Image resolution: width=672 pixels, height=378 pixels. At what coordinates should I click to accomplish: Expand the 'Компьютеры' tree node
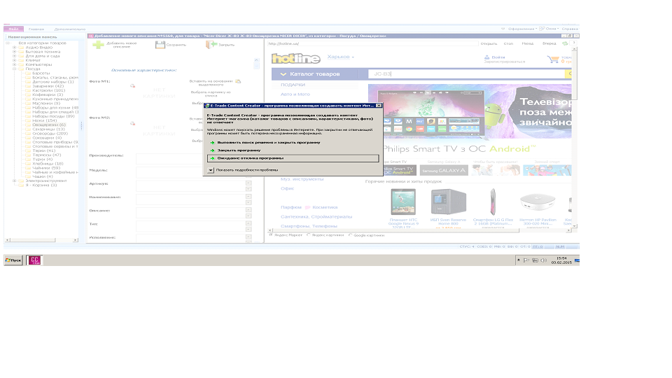click(14, 64)
